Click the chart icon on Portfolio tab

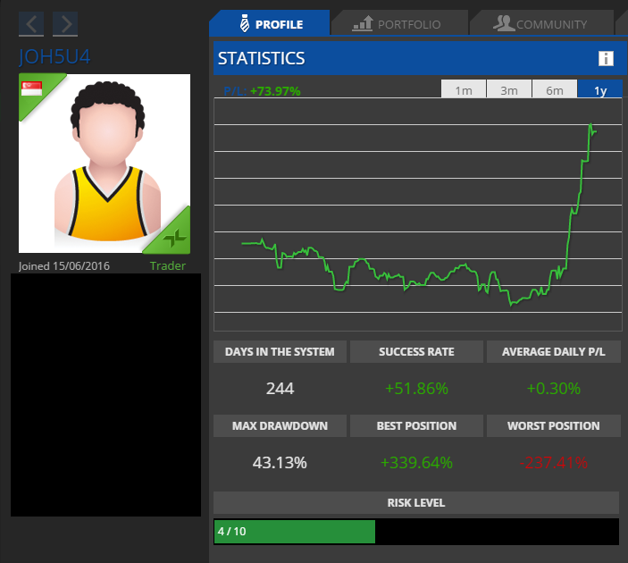[363, 24]
